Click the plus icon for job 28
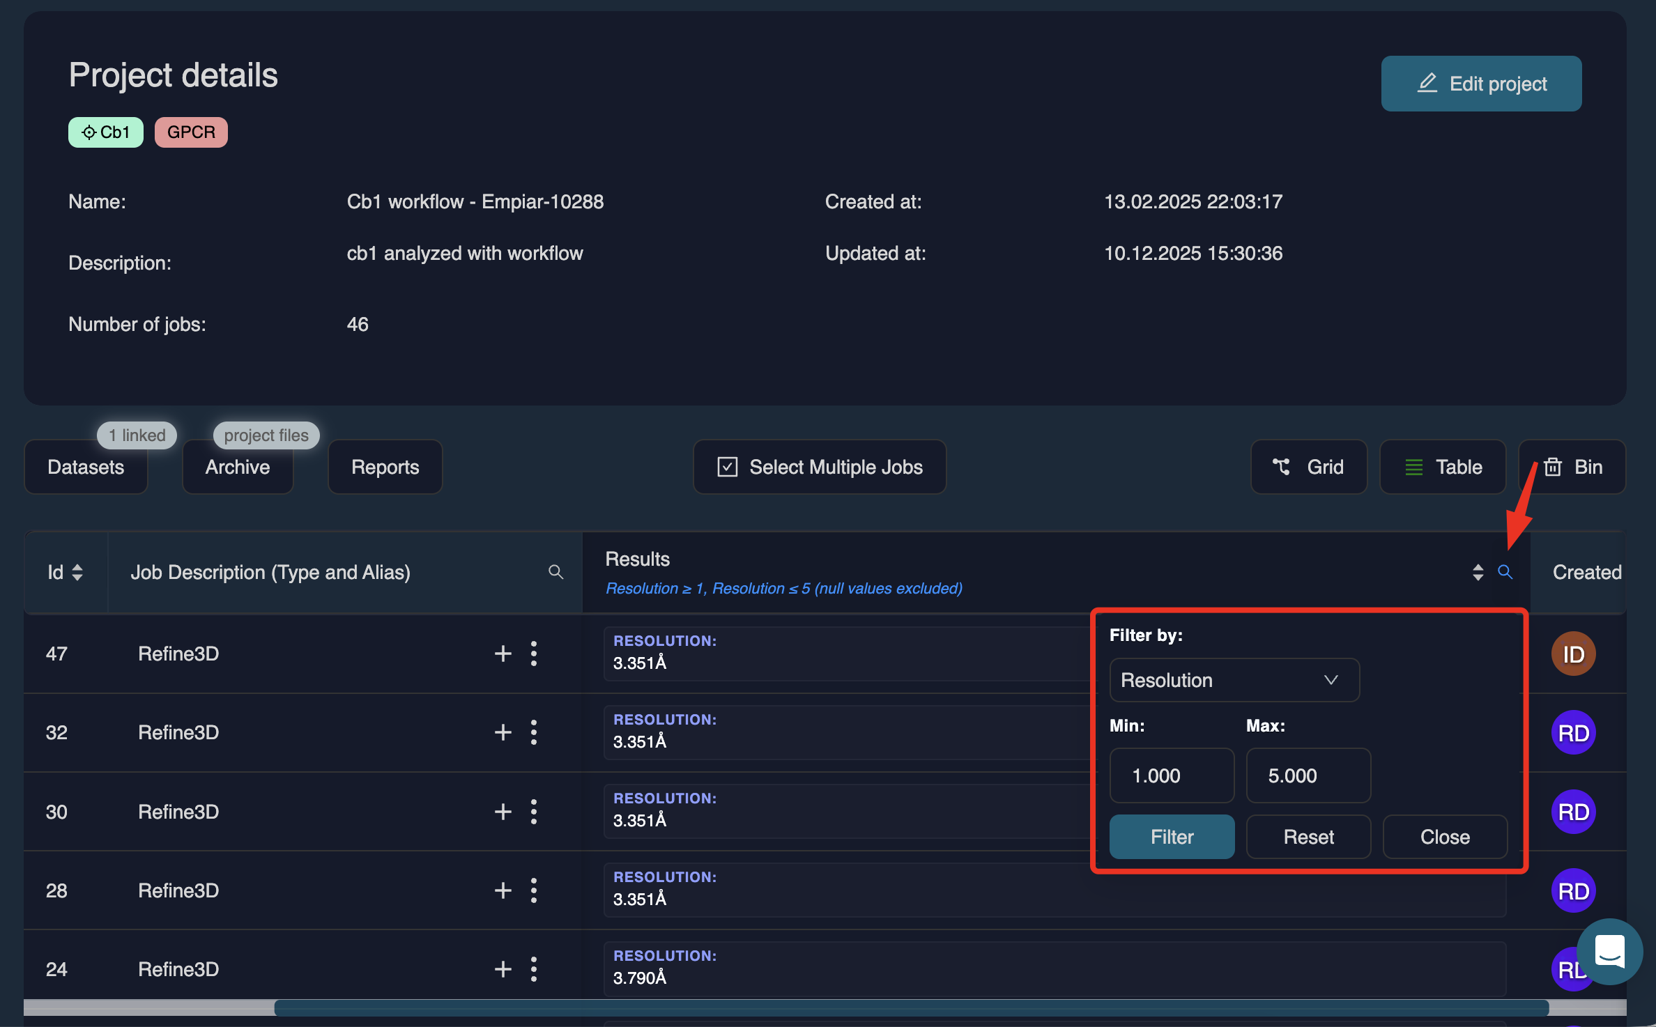This screenshot has width=1656, height=1027. (503, 890)
